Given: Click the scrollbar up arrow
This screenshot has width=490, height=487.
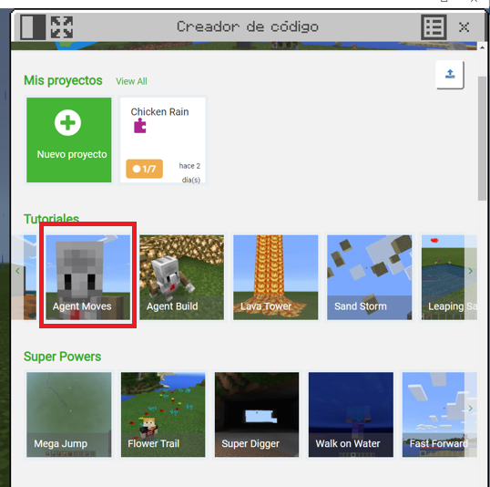Looking at the screenshot, I should tap(482, 47).
